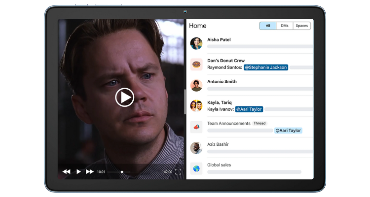Open the Thread label in Team Announcements
370x197 pixels.
coord(259,123)
